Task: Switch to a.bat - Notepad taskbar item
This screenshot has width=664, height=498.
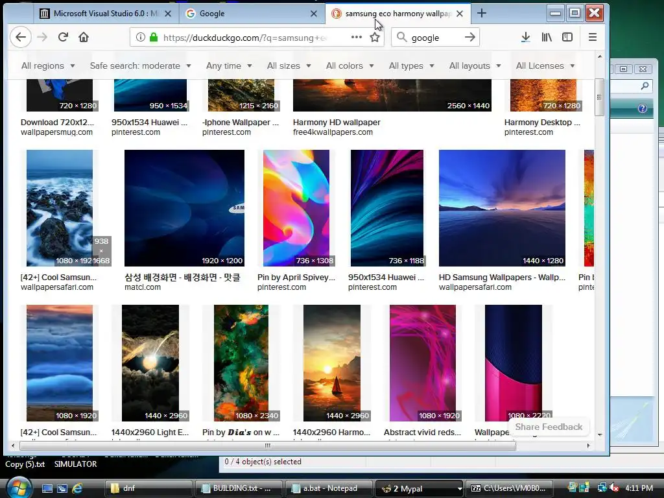Action: 329,488
